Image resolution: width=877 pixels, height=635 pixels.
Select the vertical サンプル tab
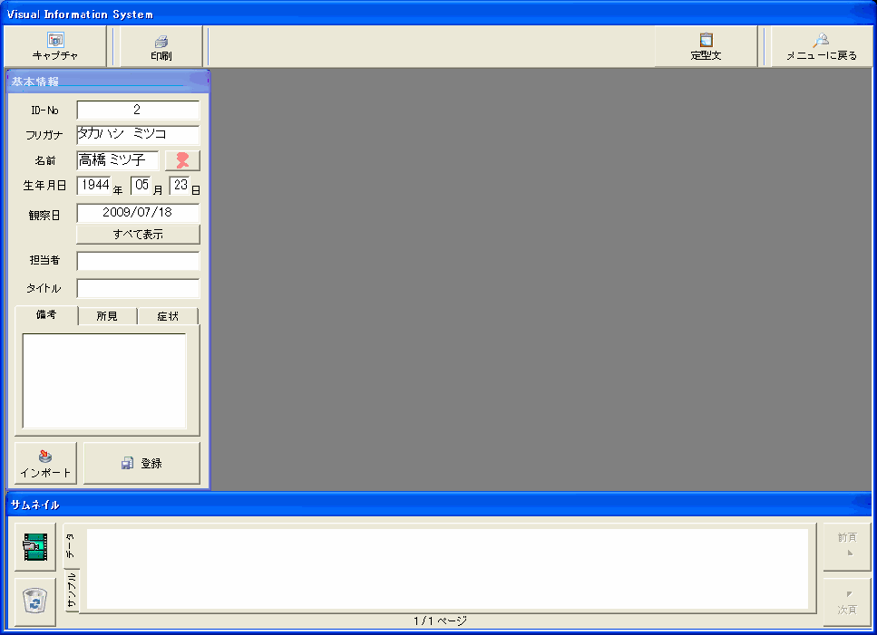72,591
